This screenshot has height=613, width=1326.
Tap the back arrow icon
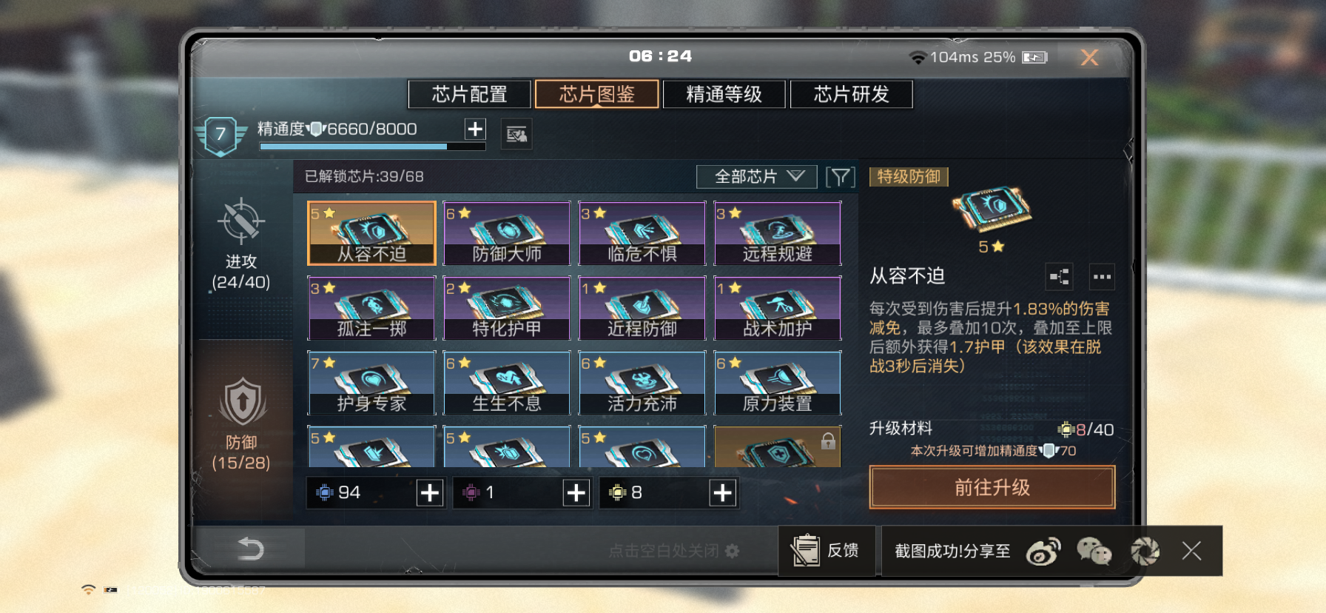pos(250,549)
